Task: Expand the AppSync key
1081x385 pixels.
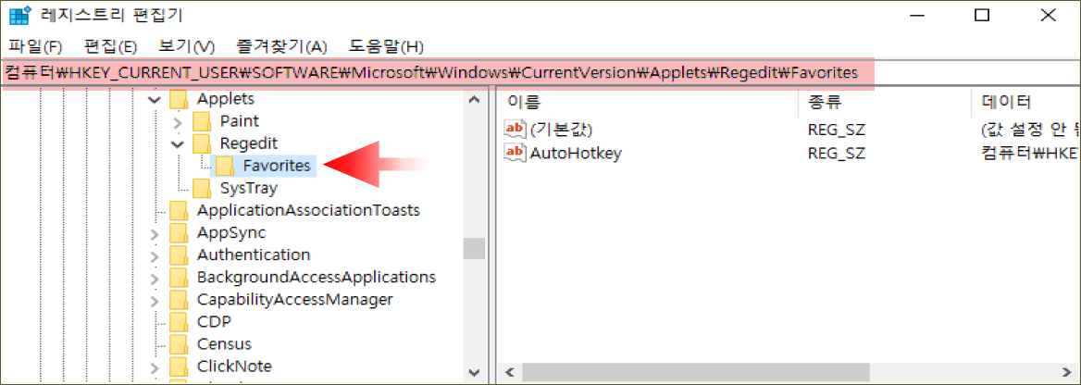Action: click(155, 234)
